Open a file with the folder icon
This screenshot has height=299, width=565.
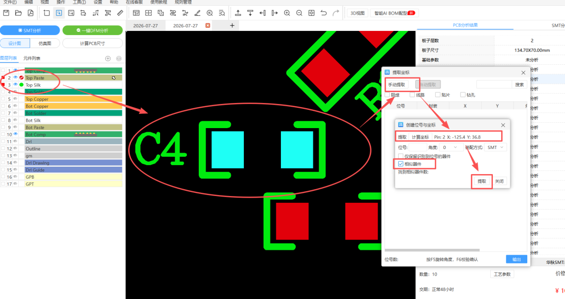coord(18,13)
